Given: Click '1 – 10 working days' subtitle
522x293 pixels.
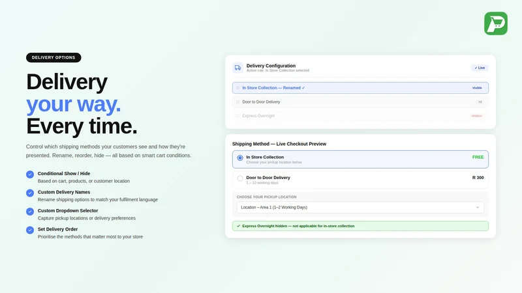Looking at the screenshot, I should pyautogui.click(x=262, y=183).
